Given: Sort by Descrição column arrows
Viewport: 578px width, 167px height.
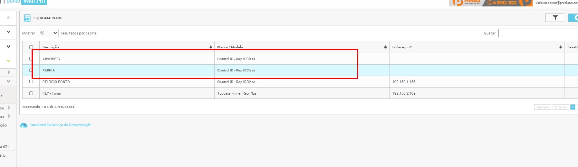Looking at the screenshot, I should pyautogui.click(x=211, y=47).
